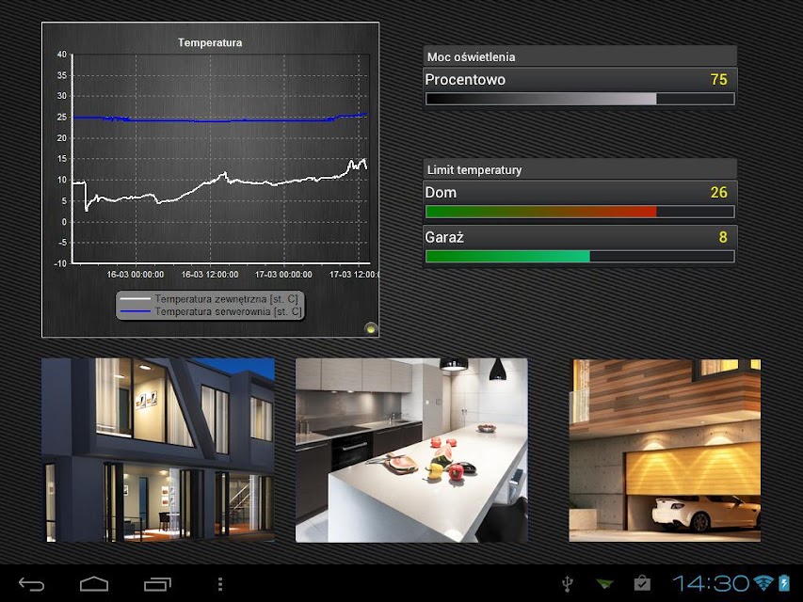This screenshot has width=803, height=602.
Task: Open the recent apps icon
Action: 157,583
